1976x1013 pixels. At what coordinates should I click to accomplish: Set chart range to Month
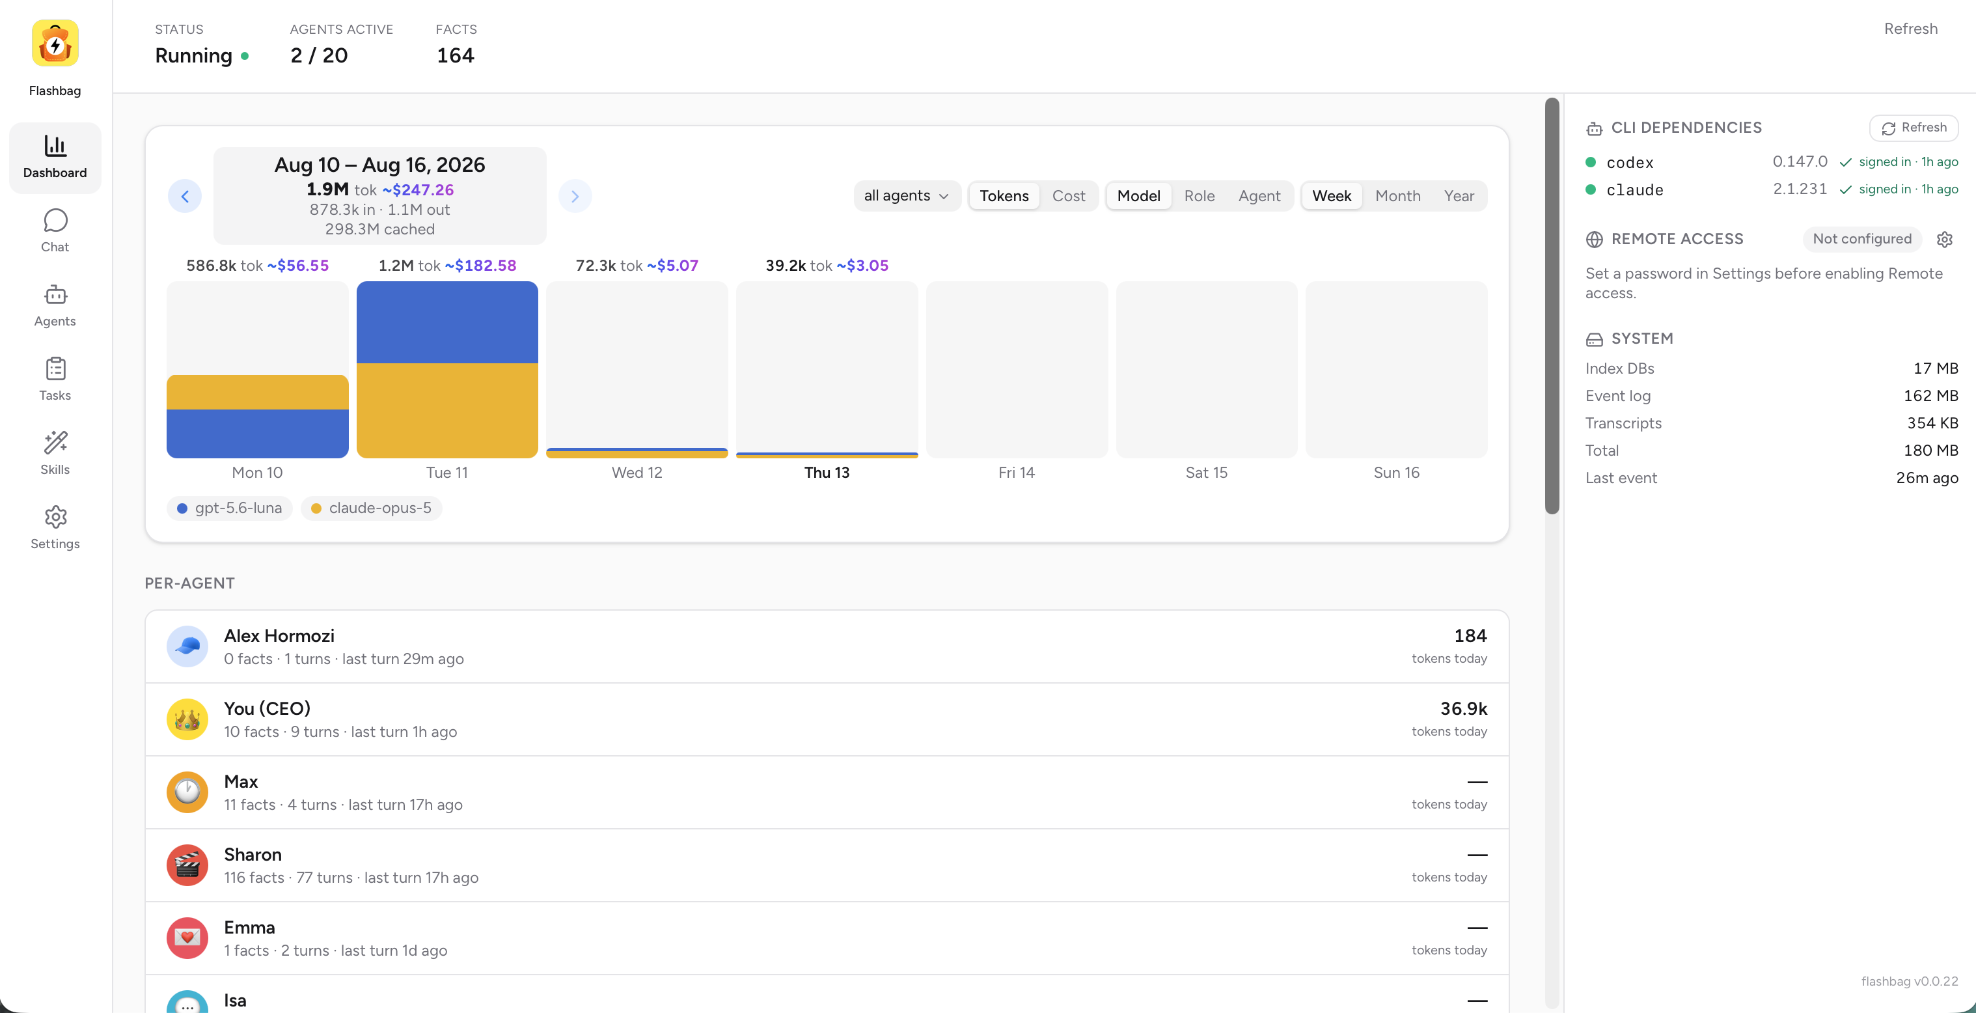[x=1397, y=196]
